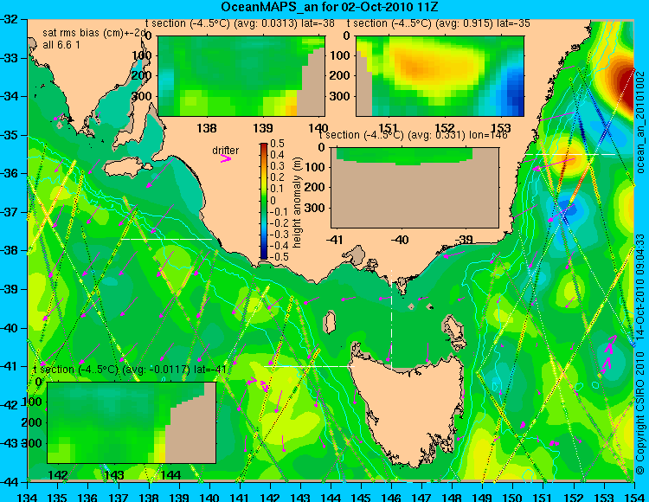Open the lat=-35 temperature section inset
Screen dimensions: 649x502
[440, 76]
